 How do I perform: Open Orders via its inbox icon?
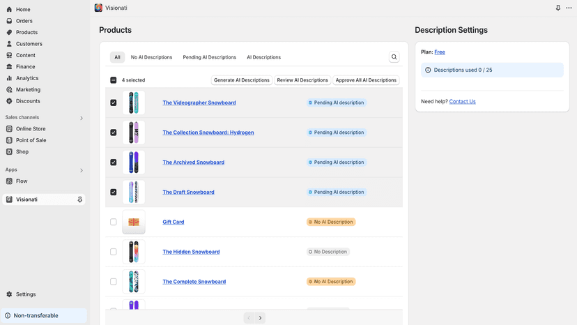tap(9, 21)
